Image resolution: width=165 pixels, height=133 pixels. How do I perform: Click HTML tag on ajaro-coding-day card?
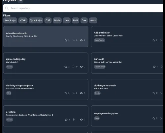point(10,67)
